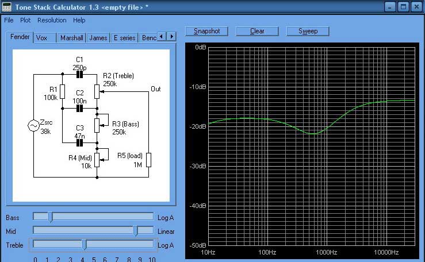The height and width of the screenshot is (262, 425).
Task: Click the Treble potentiometer symbol R2
Action: 97,91
